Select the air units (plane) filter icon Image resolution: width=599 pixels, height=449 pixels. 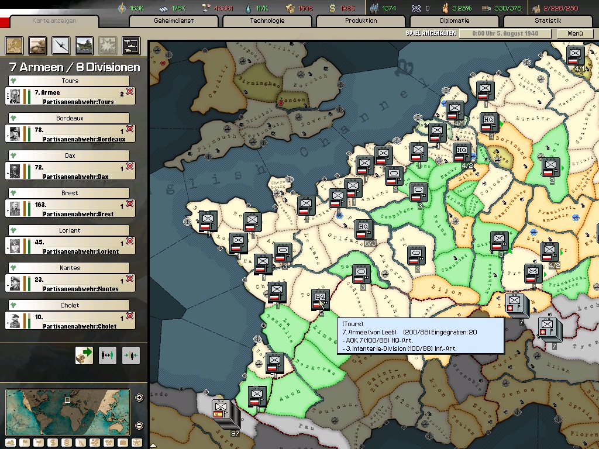(x=61, y=45)
